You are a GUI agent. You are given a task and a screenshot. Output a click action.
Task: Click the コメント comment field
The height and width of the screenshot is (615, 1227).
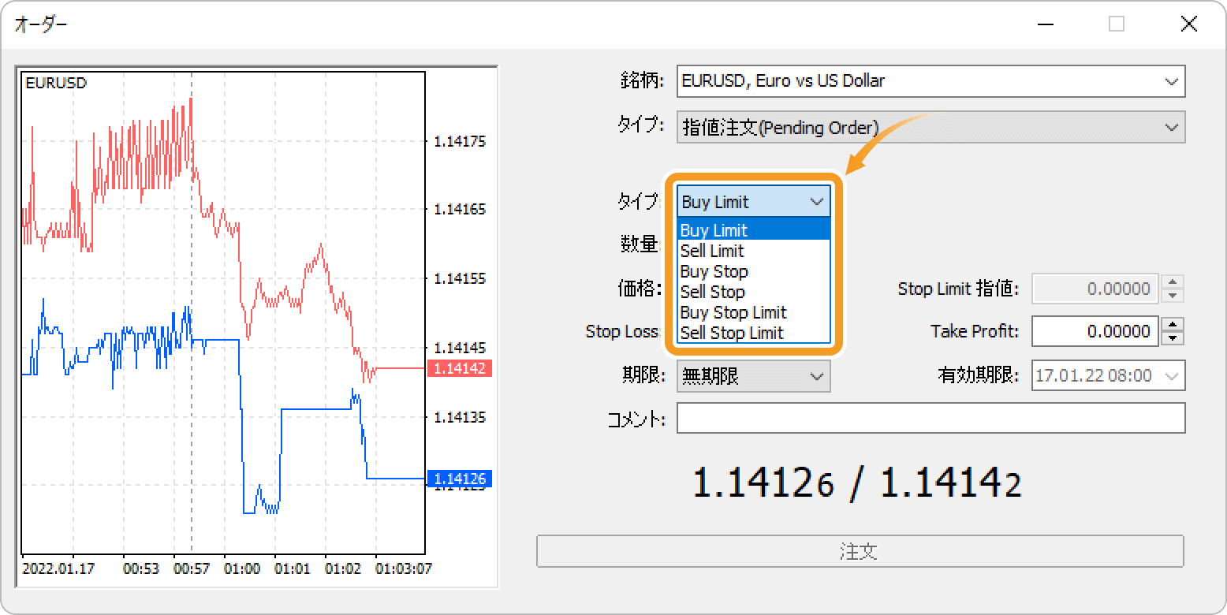tap(931, 419)
